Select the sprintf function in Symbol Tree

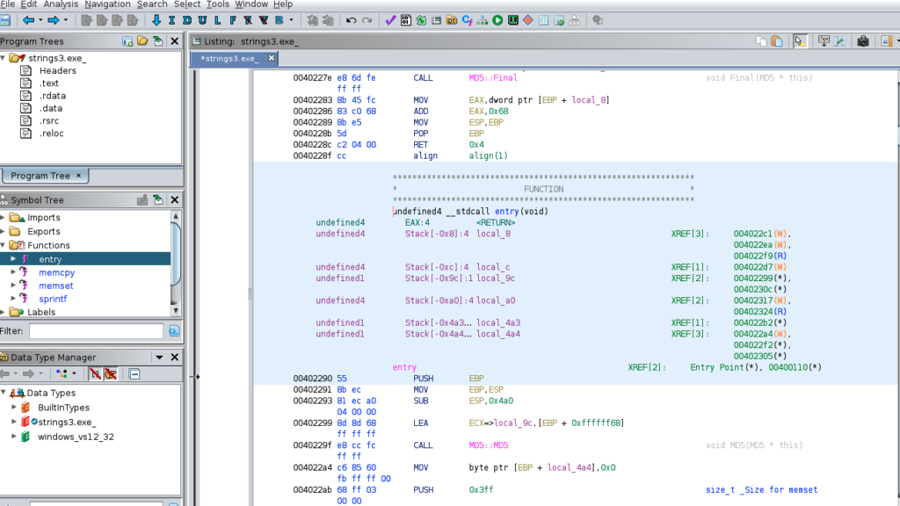point(53,299)
